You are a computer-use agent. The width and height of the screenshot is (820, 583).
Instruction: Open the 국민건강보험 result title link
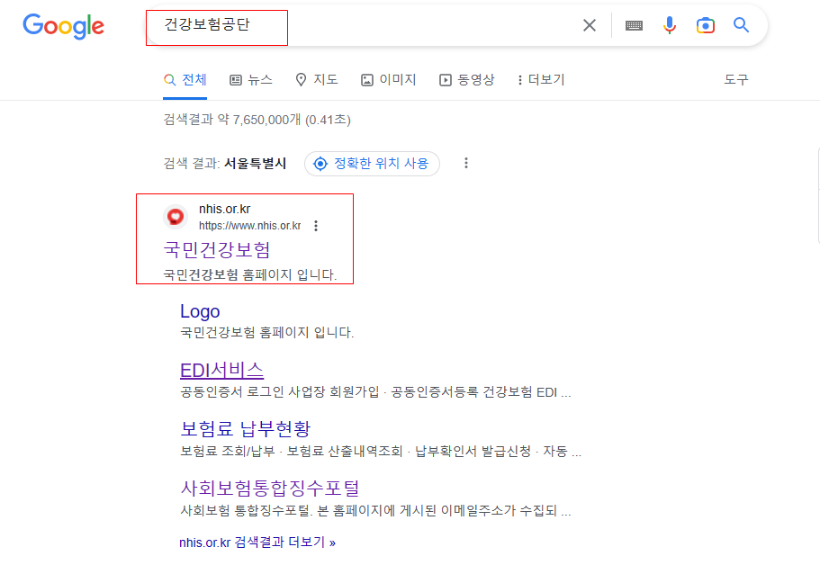[x=217, y=249]
